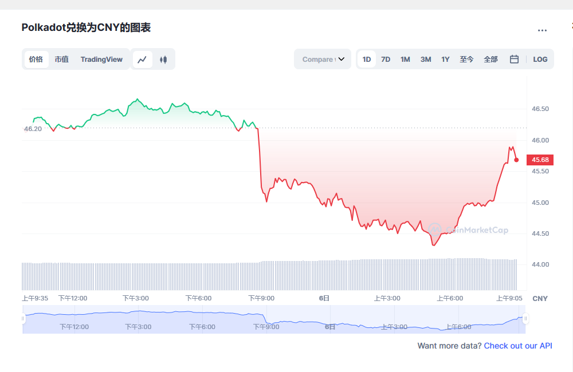Select the 价格 tab
Image resolution: width=573 pixels, height=372 pixels.
pyautogui.click(x=36, y=60)
